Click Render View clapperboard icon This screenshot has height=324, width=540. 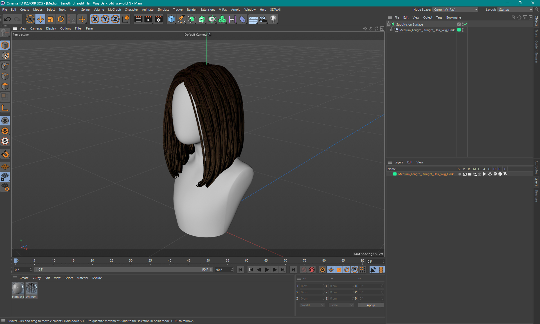coord(138,19)
